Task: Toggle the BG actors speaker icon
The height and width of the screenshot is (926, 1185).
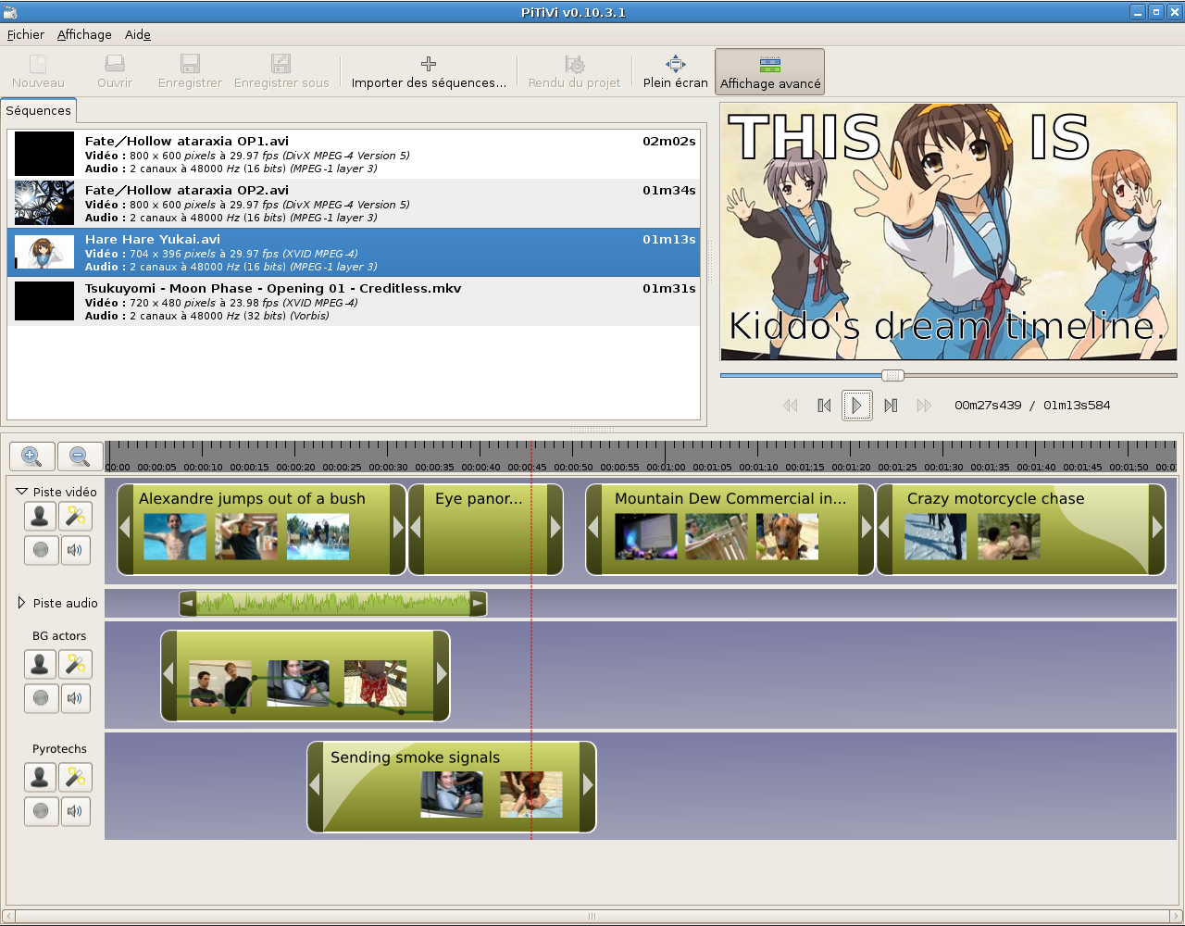Action: coord(75,698)
